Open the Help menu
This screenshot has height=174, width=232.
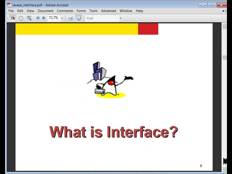coord(139,11)
